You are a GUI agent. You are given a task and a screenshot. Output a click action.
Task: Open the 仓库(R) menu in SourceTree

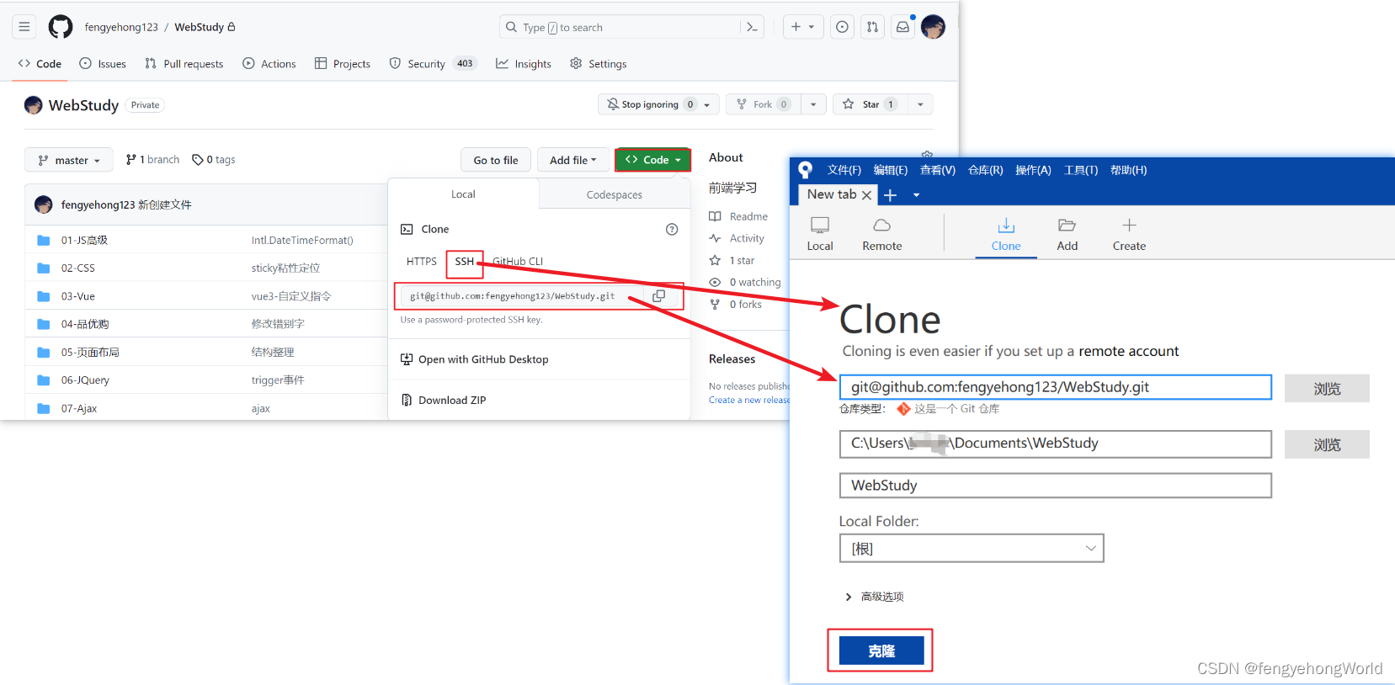[986, 170]
